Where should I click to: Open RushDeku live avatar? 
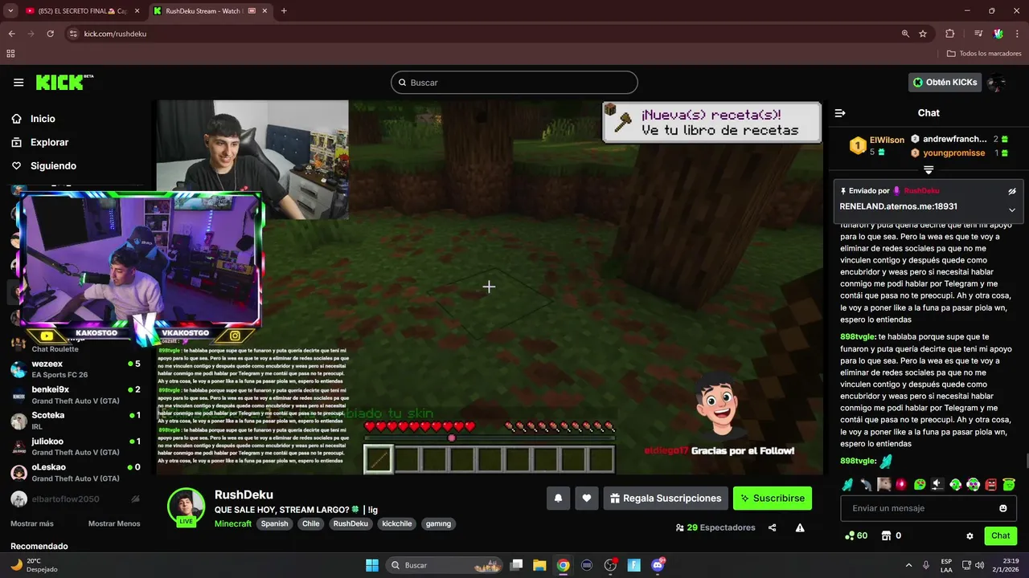pos(186,507)
